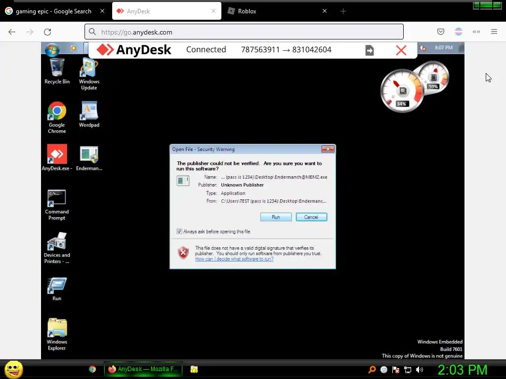Click the 2:03 PM host clock

[x=463, y=370]
